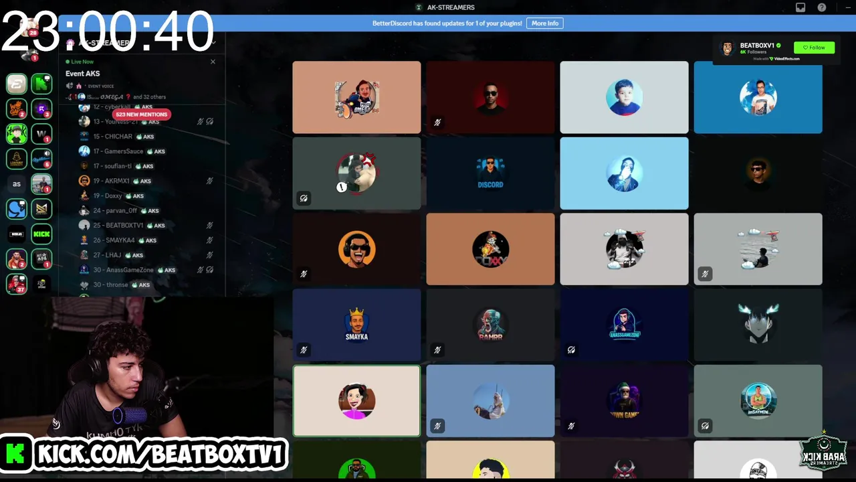The image size is (856, 482).
Task: Open the beige Z-logo server icon
Action: pyautogui.click(x=17, y=83)
